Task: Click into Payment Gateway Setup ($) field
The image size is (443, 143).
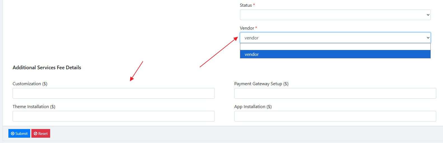Action: 335,93
